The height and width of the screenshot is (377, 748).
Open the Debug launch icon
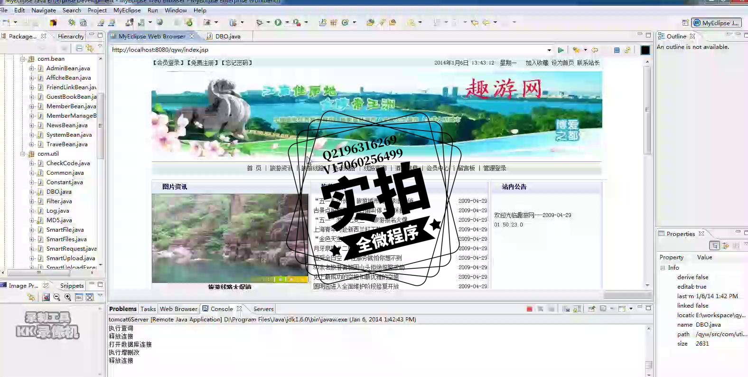tap(259, 22)
